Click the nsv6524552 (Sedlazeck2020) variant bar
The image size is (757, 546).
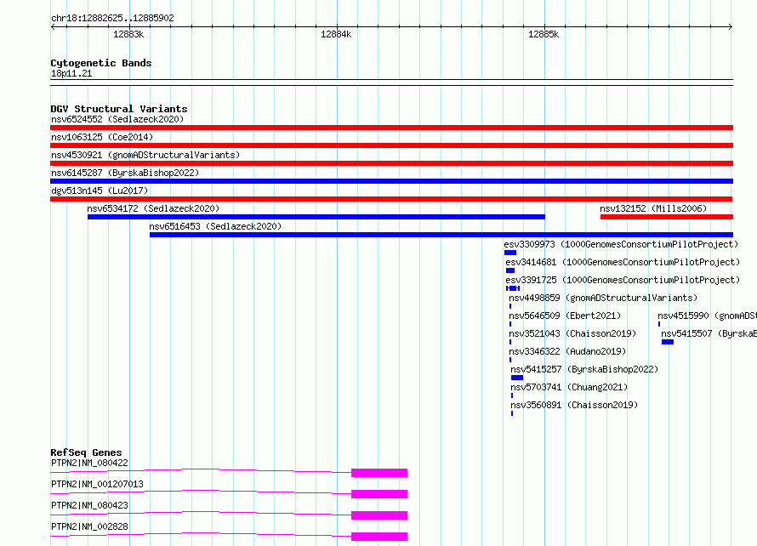coord(391,128)
